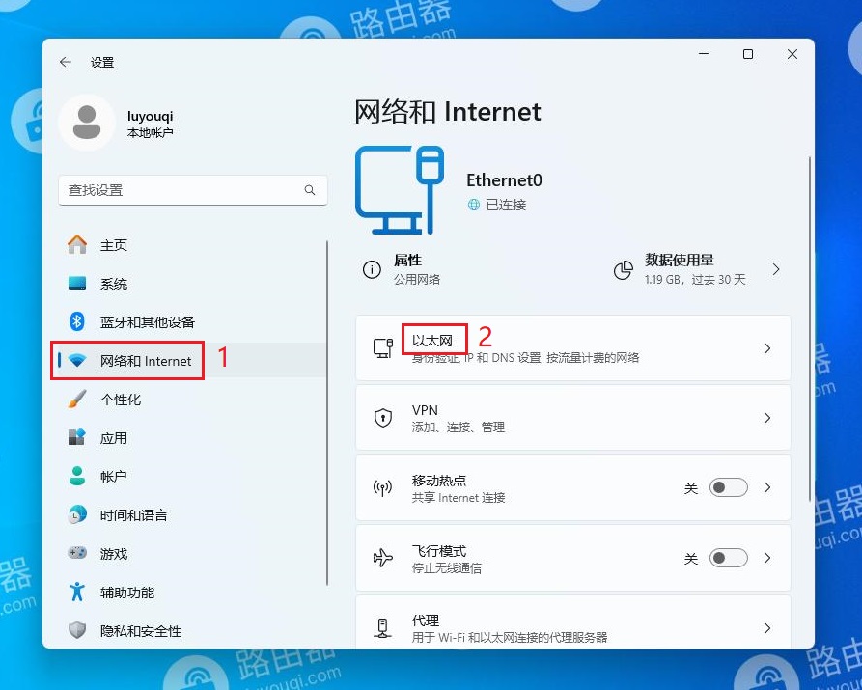Click the 网络和 Internet page heading

coord(448,112)
